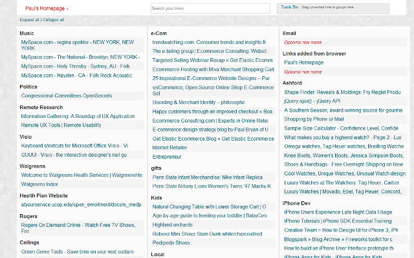The height and width of the screenshot is (258, 414).
Task: Collapse the Ceilings group header
Action: (x=29, y=243)
